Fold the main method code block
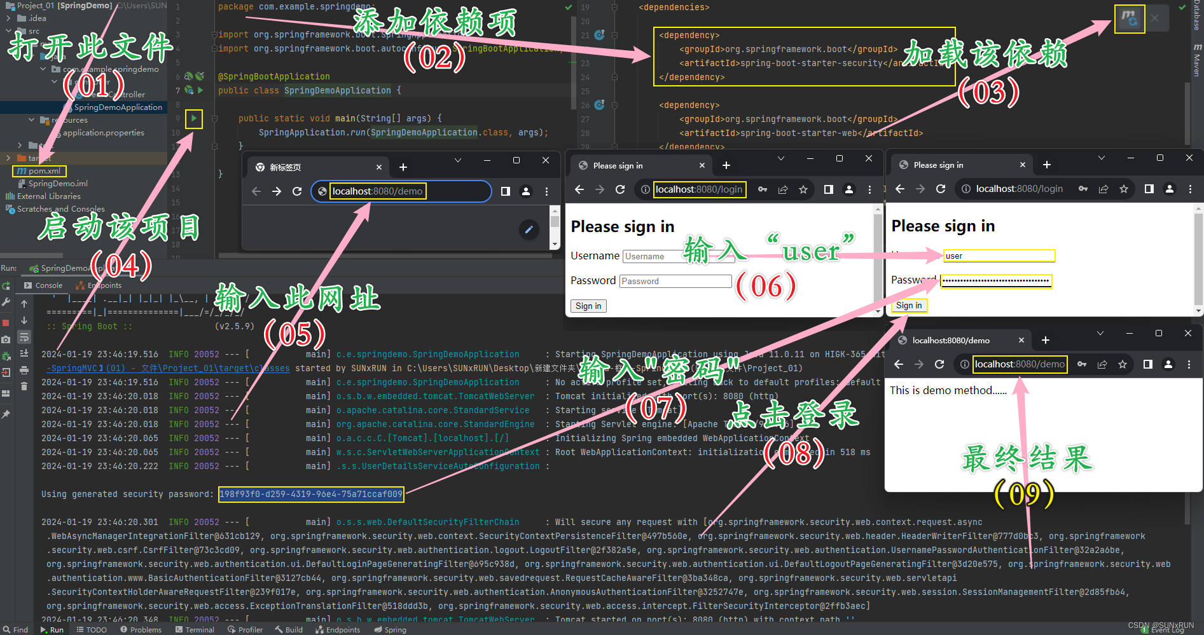This screenshot has width=1204, height=635. [215, 119]
